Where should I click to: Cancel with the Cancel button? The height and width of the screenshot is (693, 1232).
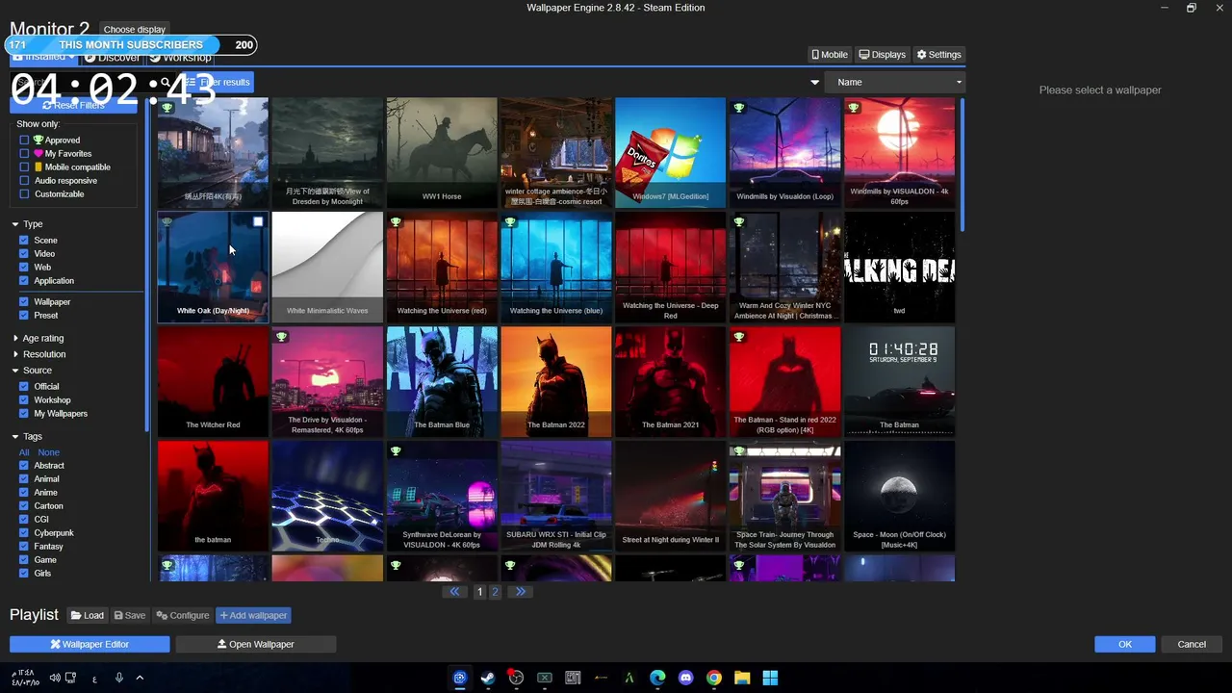[1192, 645]
